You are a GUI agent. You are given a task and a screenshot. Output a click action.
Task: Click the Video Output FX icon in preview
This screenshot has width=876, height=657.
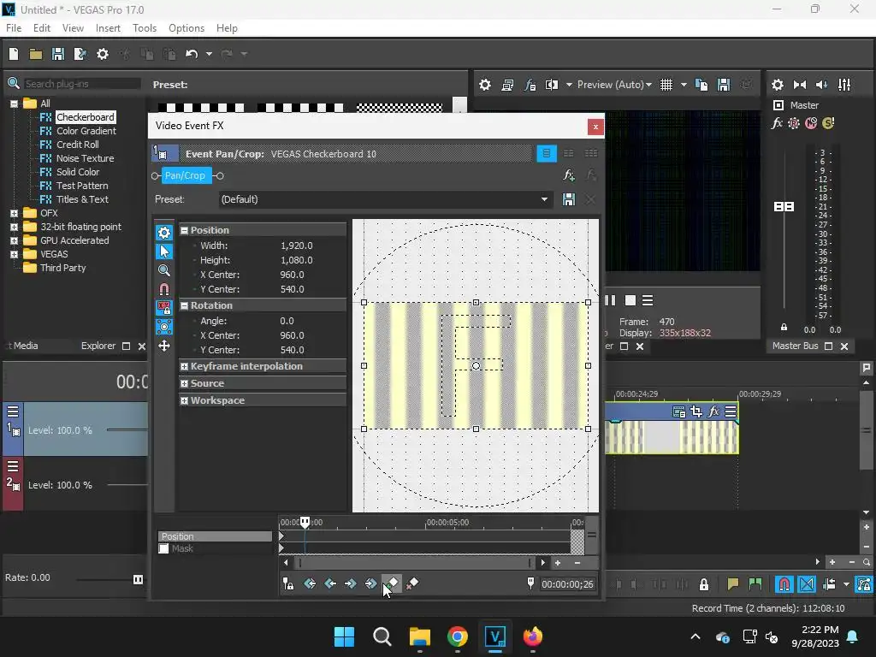530,85
